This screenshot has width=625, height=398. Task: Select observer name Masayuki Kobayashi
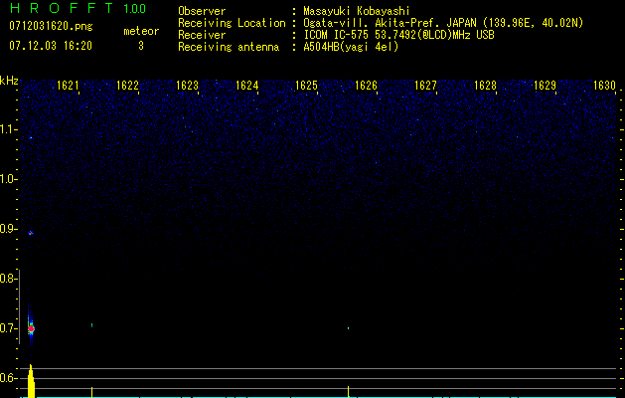tap(357, 11)
